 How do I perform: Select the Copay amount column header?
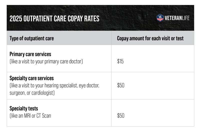(150, 38)
